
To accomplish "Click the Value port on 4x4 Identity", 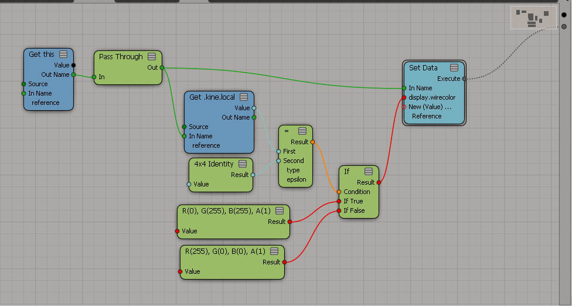I will (189, 184).
